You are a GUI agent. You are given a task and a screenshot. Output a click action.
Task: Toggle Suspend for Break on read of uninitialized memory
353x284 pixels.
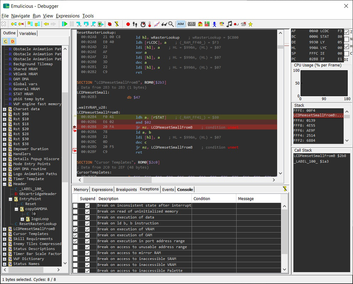(x=87, y=212)
